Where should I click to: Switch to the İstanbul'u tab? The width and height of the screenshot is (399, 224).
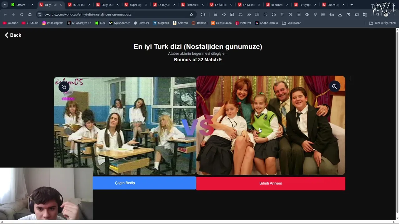[193, 5]
